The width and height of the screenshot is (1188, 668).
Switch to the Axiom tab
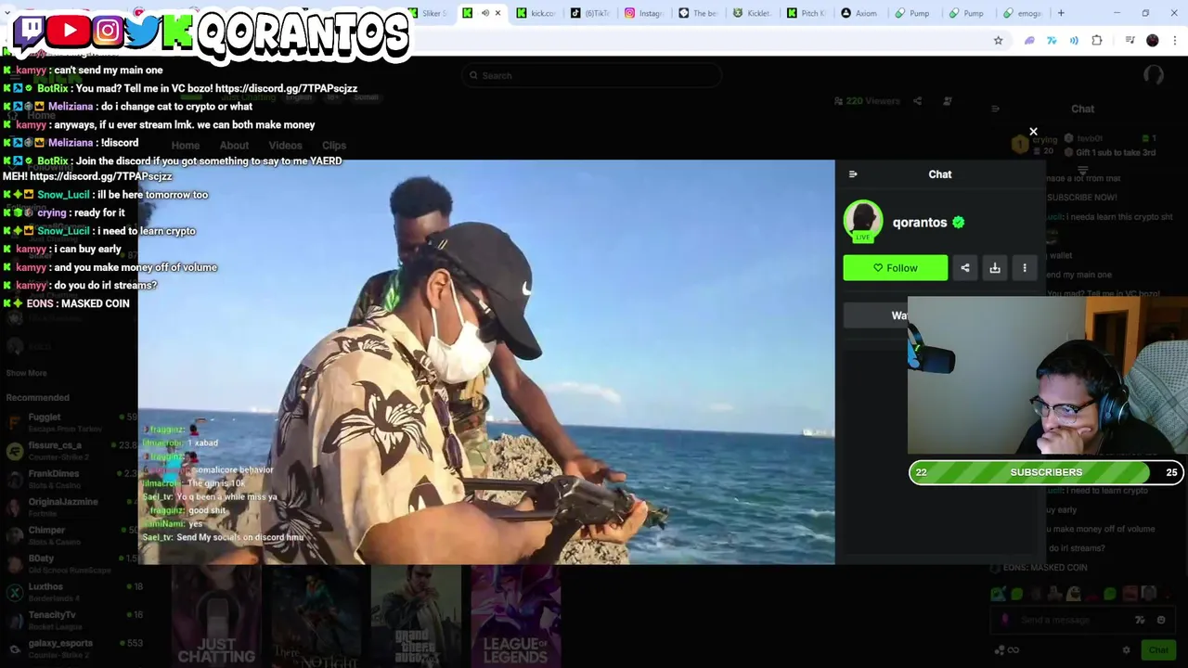point(859,13)
